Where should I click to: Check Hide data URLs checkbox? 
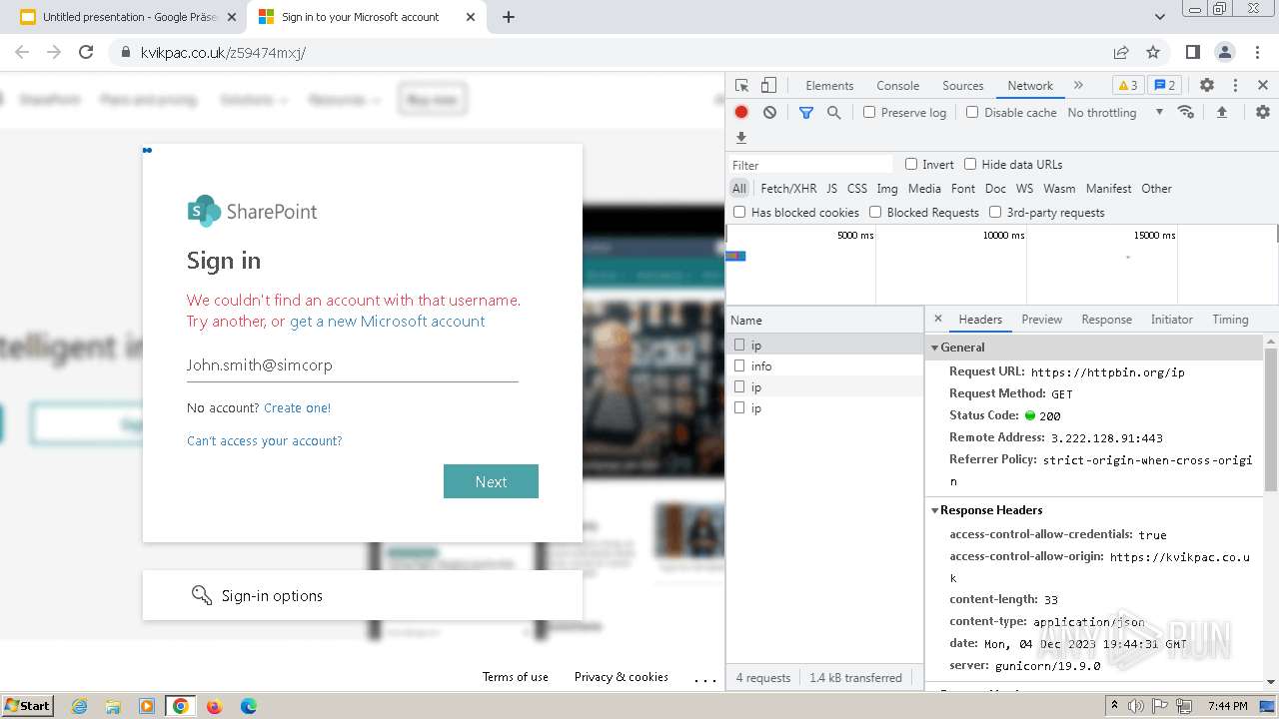pos(970,165)
